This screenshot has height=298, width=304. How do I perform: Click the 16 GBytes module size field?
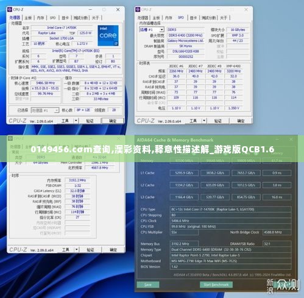tap(238, 30)
